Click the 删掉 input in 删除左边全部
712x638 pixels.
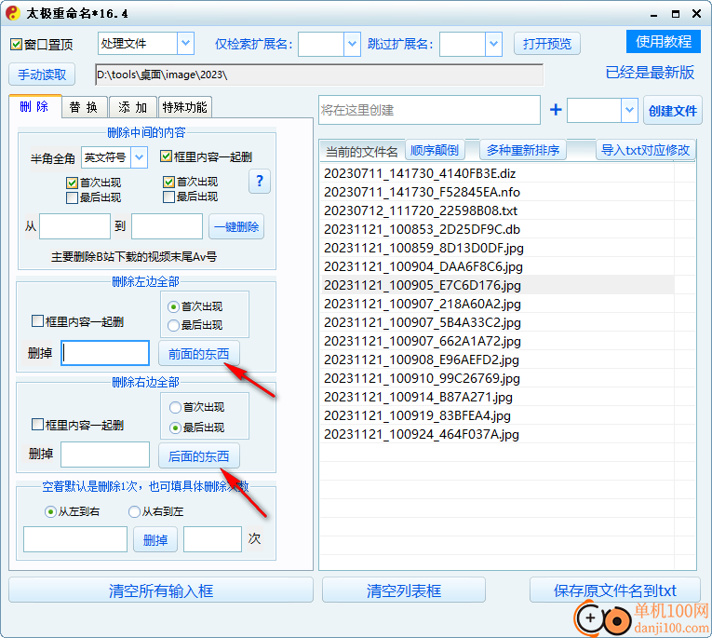click(105, 353)
